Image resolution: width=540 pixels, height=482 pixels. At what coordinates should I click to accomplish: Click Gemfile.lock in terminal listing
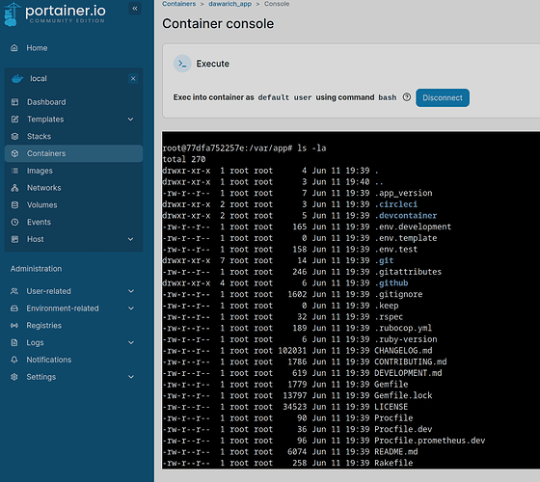point(403,395)
